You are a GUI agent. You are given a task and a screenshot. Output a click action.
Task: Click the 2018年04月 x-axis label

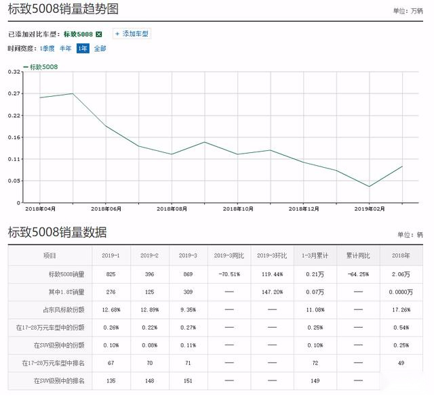41,209
